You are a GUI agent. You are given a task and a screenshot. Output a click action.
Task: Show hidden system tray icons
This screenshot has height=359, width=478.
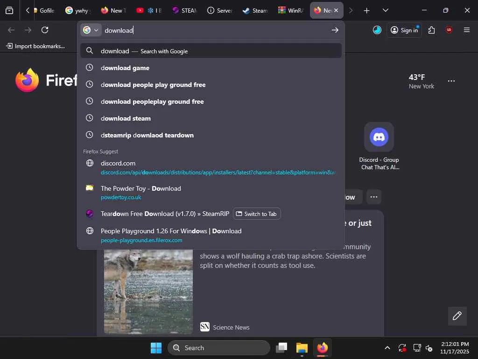point(387,348)
